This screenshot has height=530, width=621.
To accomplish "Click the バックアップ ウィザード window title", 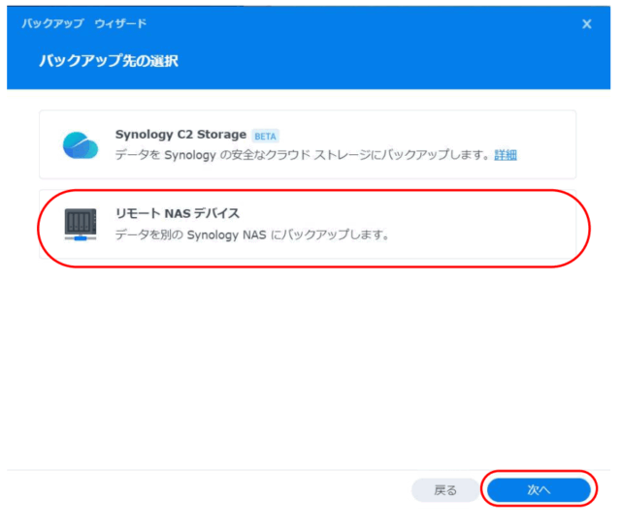I will 84,23.
